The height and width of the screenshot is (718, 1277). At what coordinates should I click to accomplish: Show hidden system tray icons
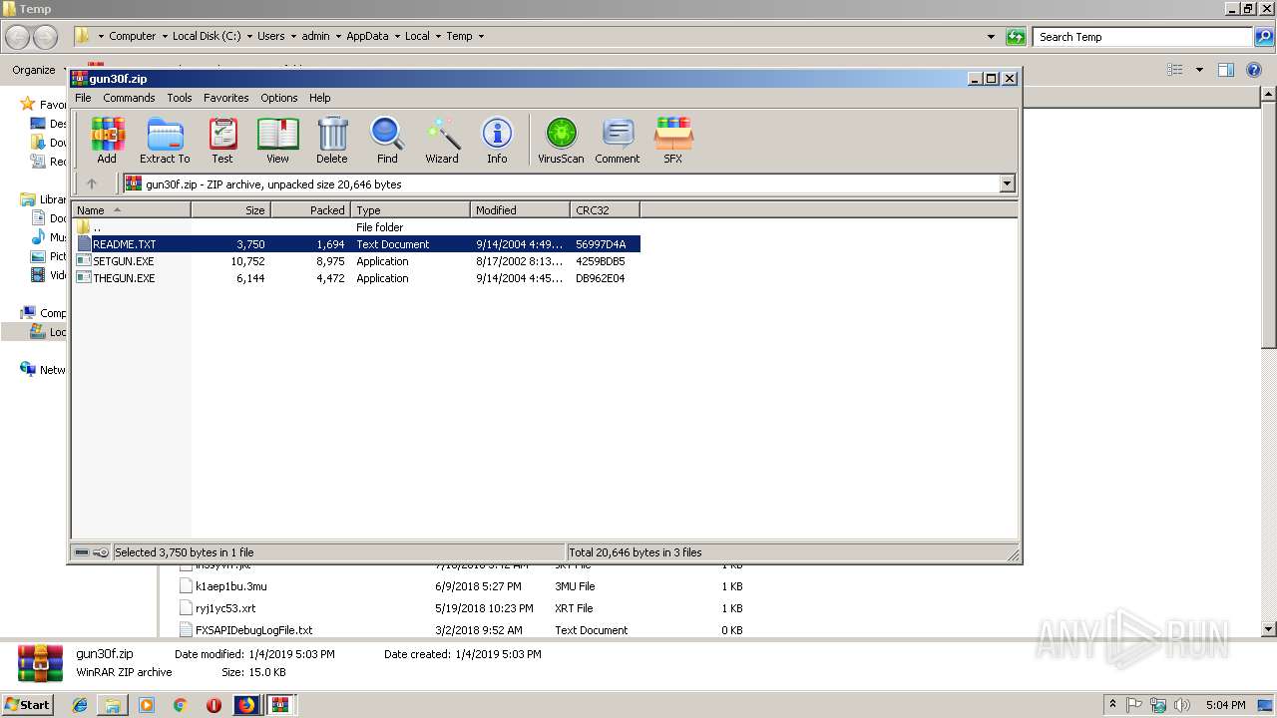[1113, 705]
